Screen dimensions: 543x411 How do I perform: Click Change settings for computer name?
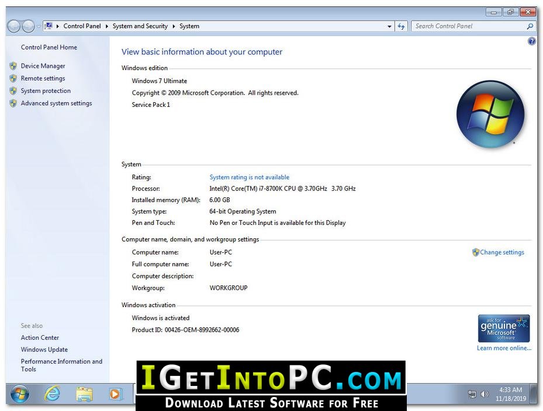tap(502, 252)
